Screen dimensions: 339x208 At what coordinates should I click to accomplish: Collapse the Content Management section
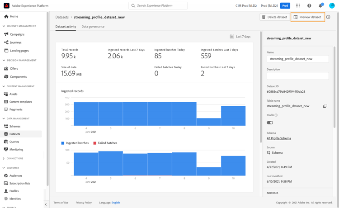(4, 86)
